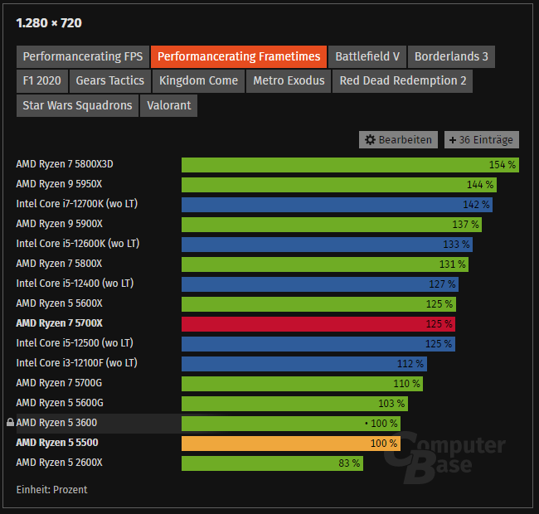Click the AMD Ryzen 5 5600G label
The height and width of the screenshot is (514, 539).
point(60,404)
